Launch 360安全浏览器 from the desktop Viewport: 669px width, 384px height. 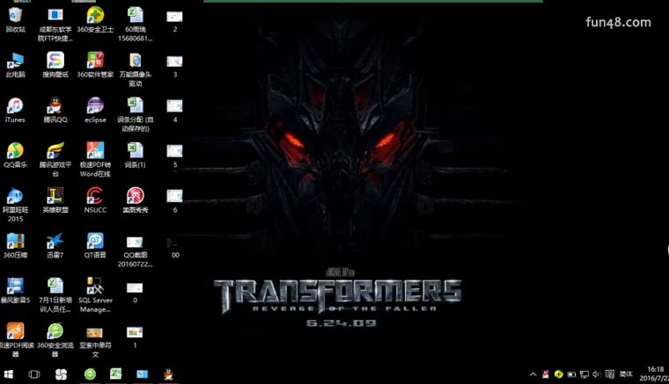point(55,331)
